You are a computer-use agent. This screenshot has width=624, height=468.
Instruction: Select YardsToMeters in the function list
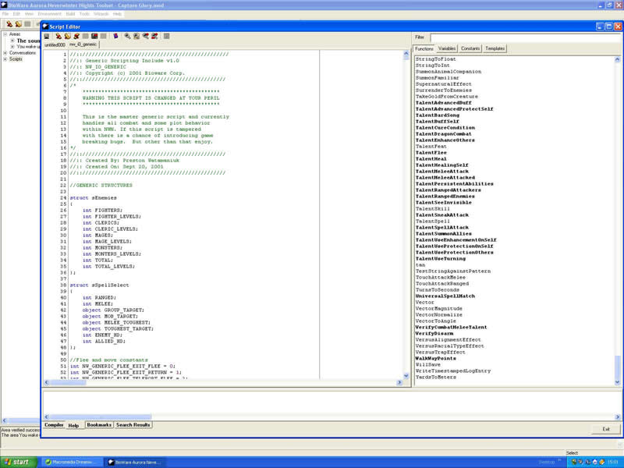pos(436,378)
